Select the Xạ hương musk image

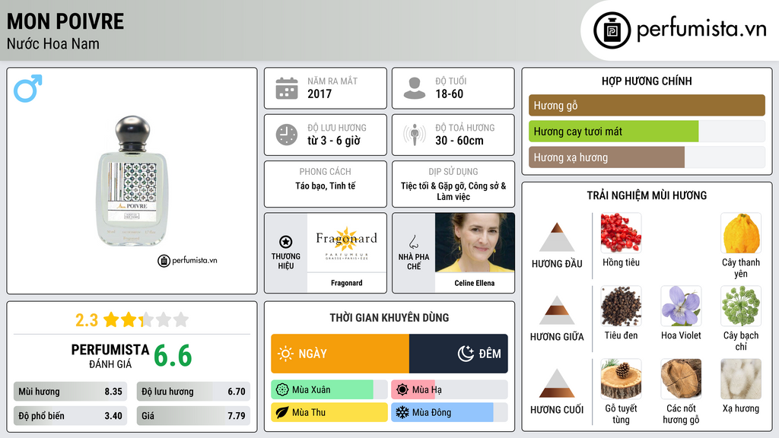(x=741, y=379)
